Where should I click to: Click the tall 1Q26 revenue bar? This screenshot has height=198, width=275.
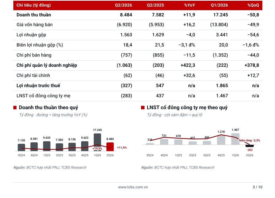coord(98,142)
